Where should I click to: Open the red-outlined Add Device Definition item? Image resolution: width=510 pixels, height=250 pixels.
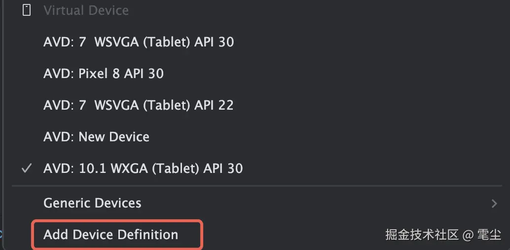pos(117,235)
